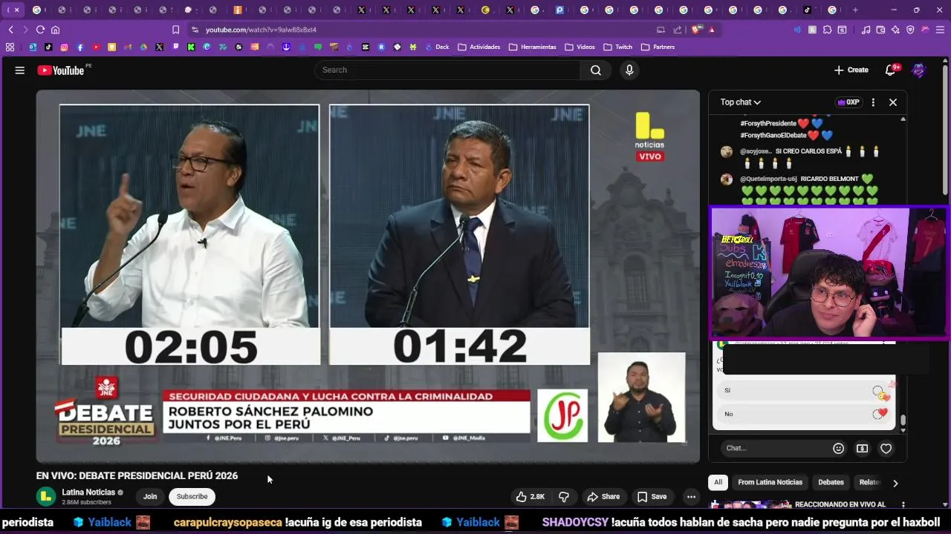Open the music note toolbar icon

click(x=866, y=30)
